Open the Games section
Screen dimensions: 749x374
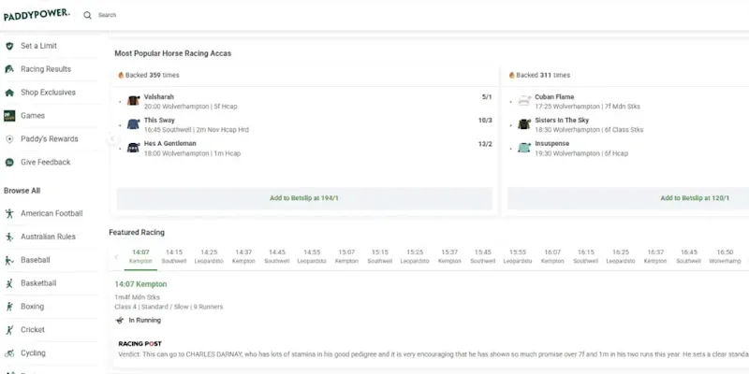pyautogui.click(x=33, y=116)
